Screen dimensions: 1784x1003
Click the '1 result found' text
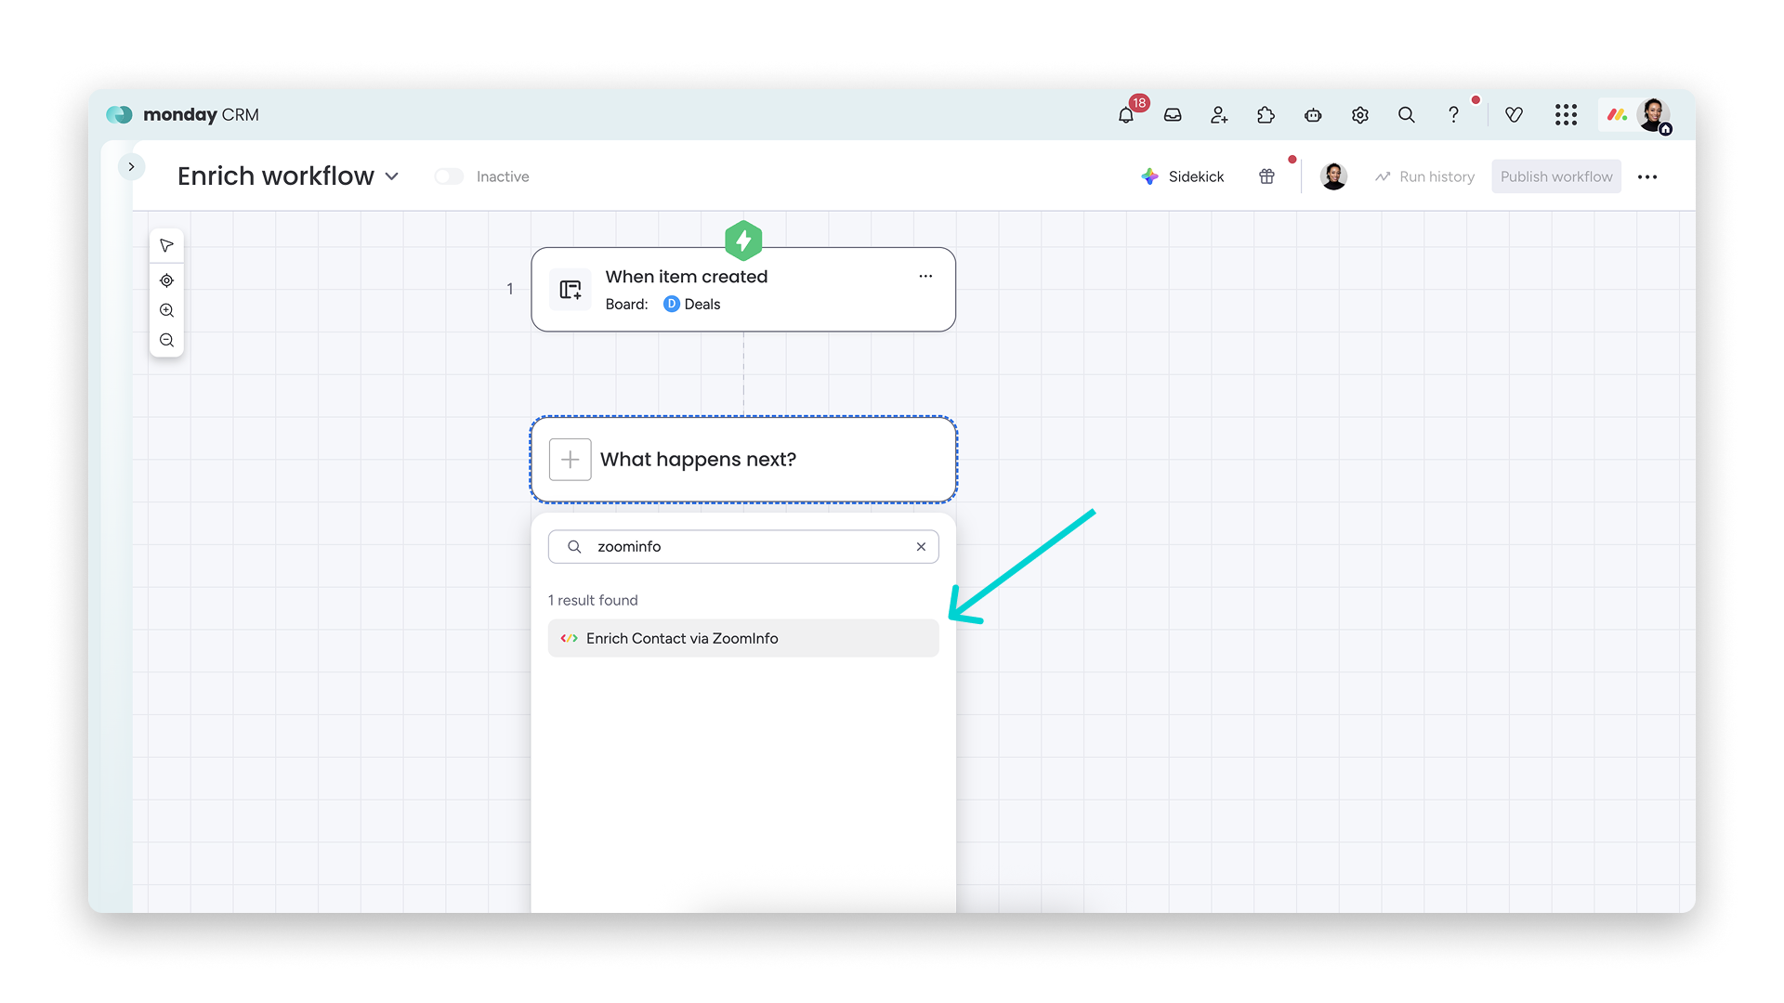click(x=593, y=601)
